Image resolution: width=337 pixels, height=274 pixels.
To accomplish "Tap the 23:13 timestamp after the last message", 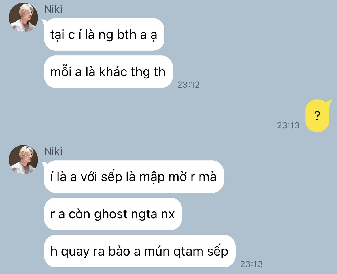I will point(251,264).
